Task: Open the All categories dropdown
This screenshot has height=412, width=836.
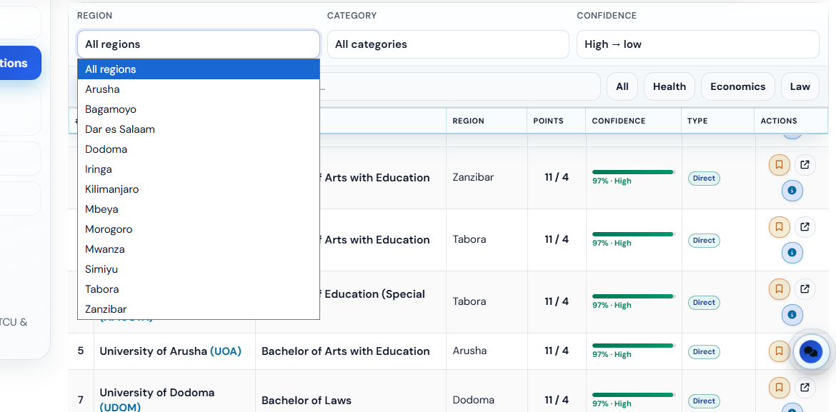Action: [x=448, y=44]
